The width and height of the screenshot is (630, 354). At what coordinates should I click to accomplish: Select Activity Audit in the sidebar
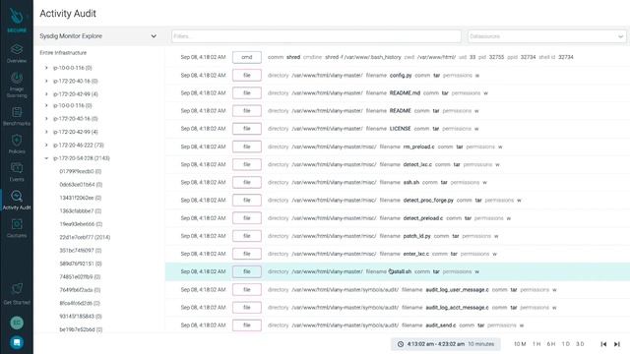tap(17, 201)
